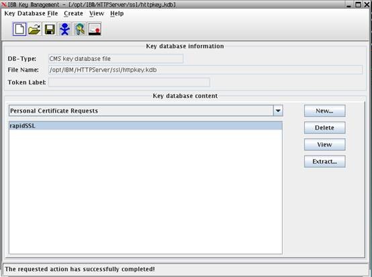The width and height of the screenshot is (372, 277).
Task: Open the Create menu
Action: (74, 13)
